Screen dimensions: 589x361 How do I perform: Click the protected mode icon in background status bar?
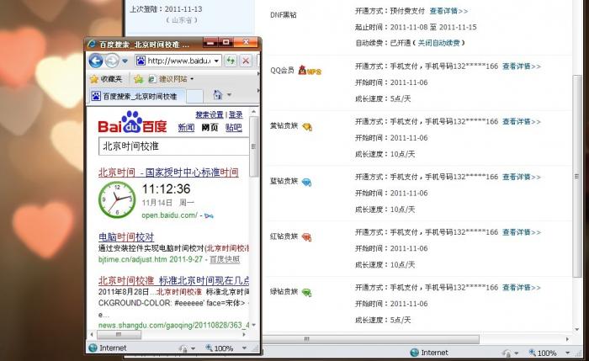coord(507,353)
